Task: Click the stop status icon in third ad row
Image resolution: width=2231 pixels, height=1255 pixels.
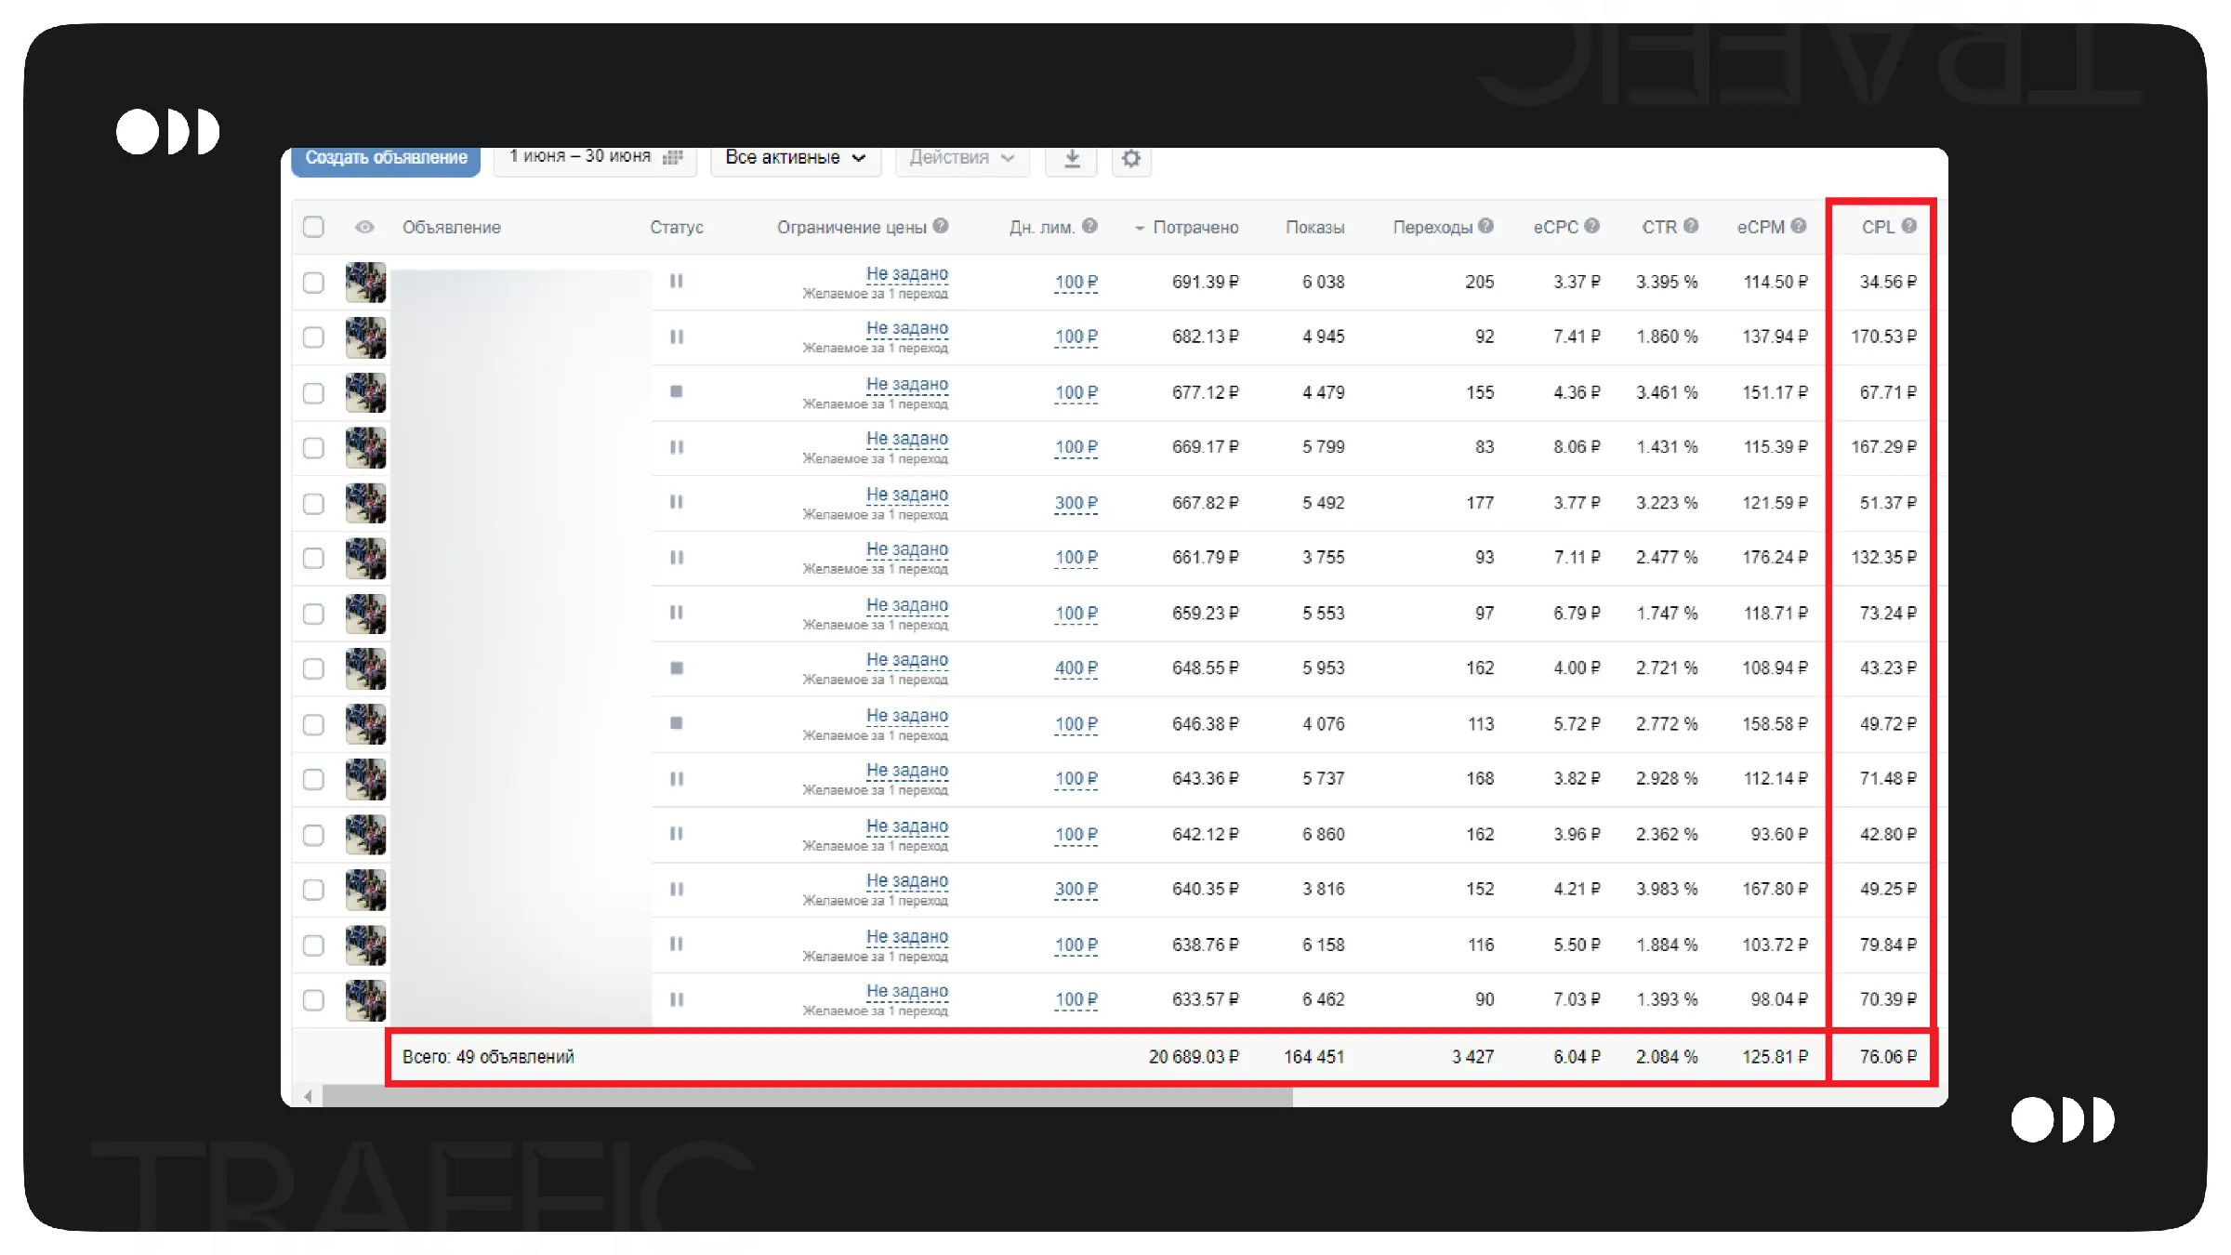Action: click(677, 391)
